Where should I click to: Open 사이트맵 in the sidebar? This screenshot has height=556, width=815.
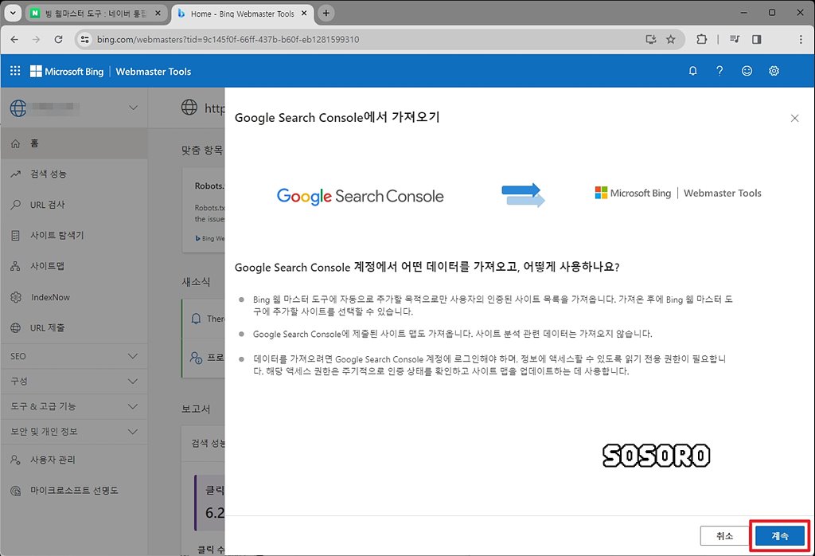(74, 266)
